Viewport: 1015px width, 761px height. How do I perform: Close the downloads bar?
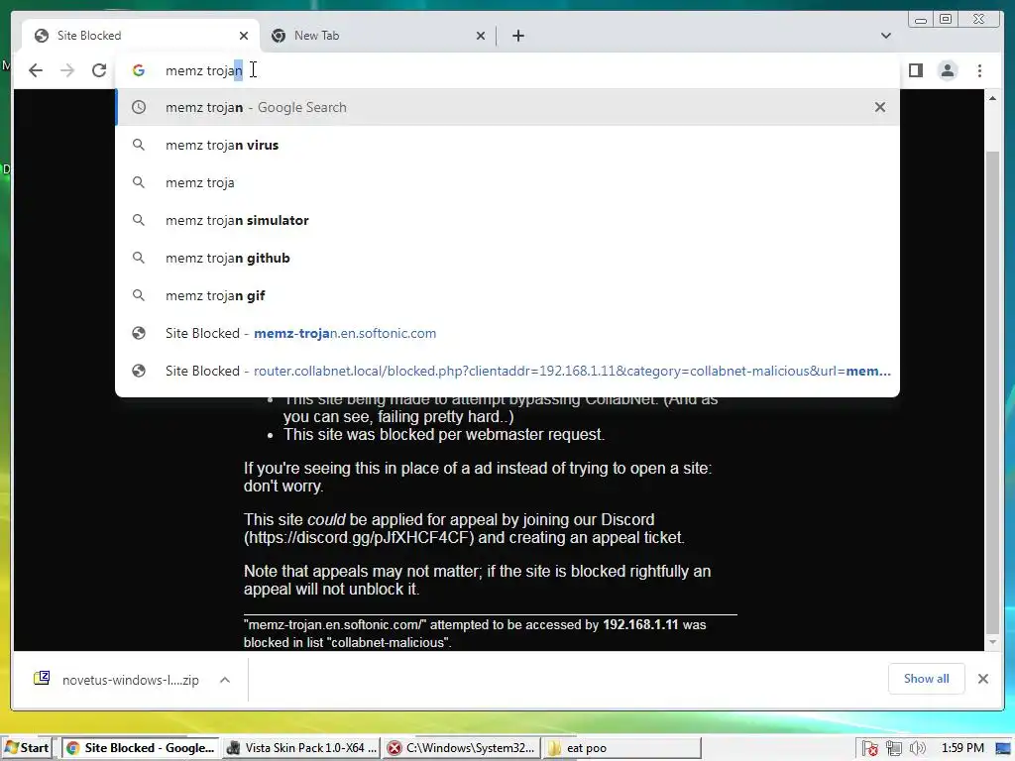[x=982, y=679]
